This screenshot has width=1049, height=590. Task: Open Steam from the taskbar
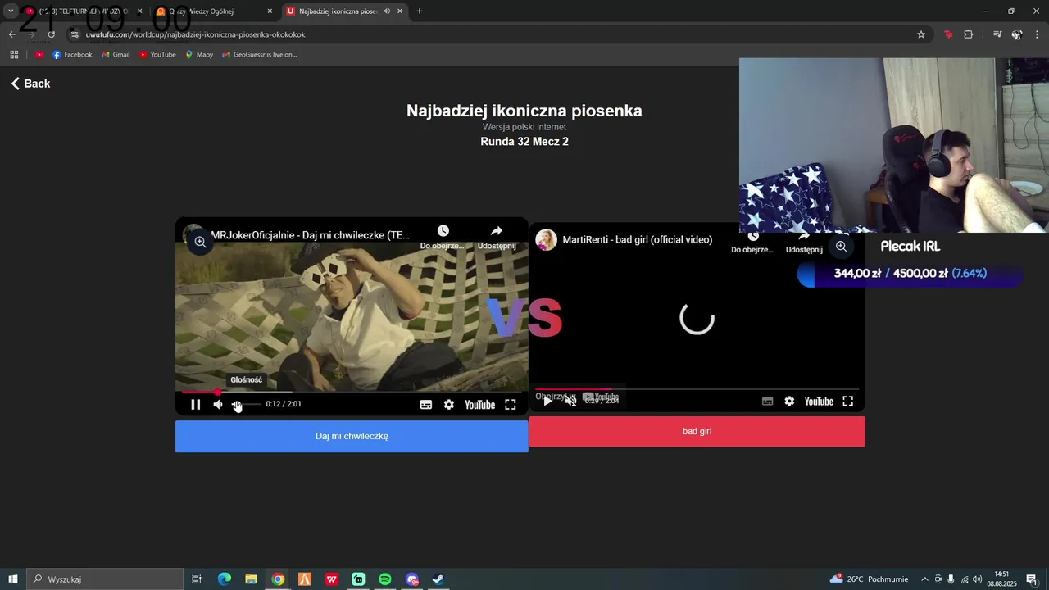[x=438, y=579]
